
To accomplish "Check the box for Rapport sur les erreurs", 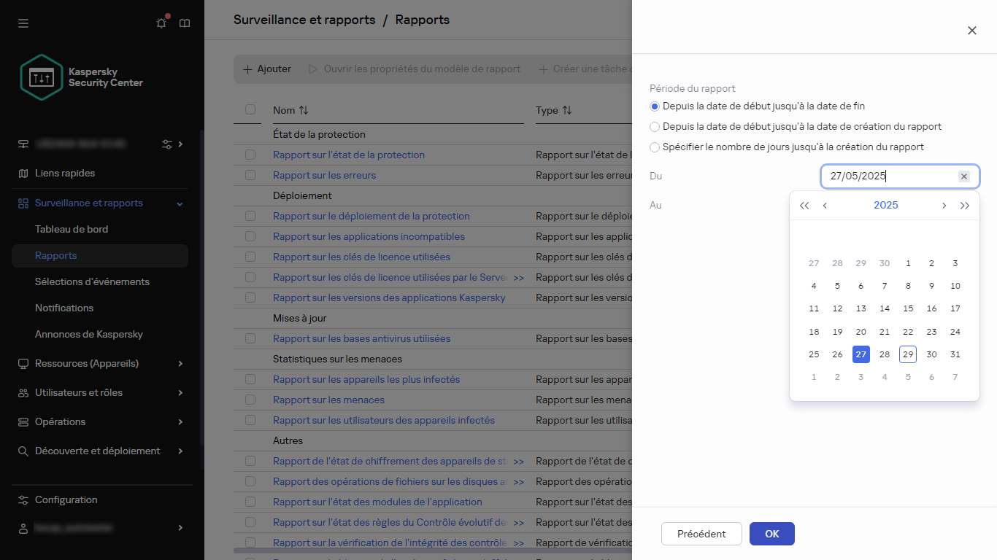I will pos(250,175).
